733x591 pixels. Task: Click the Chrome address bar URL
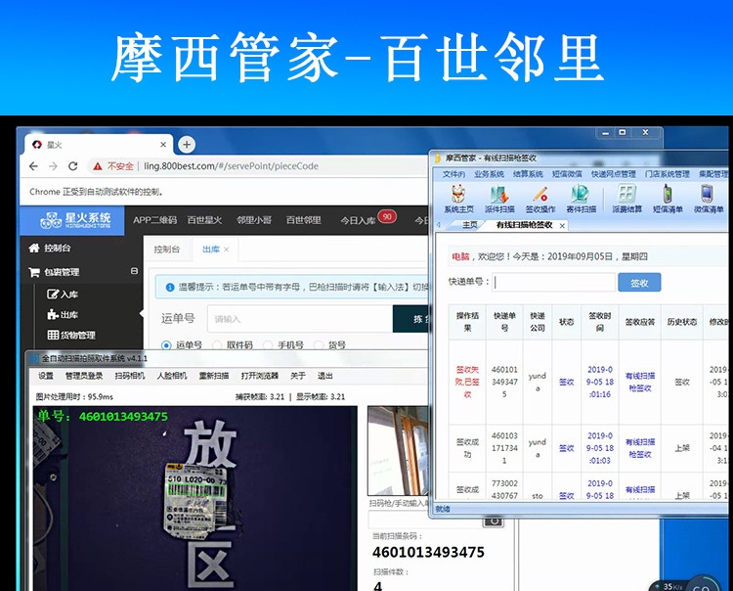pos(231,166)
